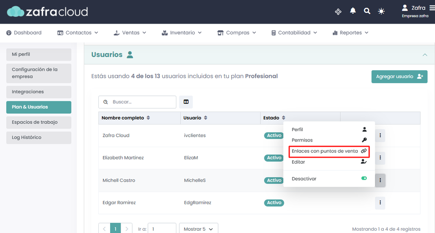This screenshot has width=435, height=233.
Task: Open Mi perfil sidebar section
Action: [x=39, y=55]
